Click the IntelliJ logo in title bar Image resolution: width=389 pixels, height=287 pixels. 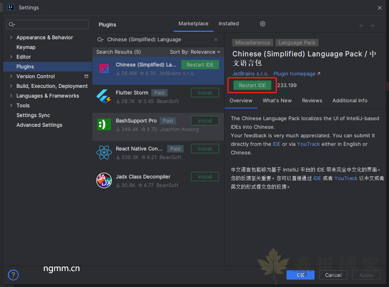coord(11,7)
